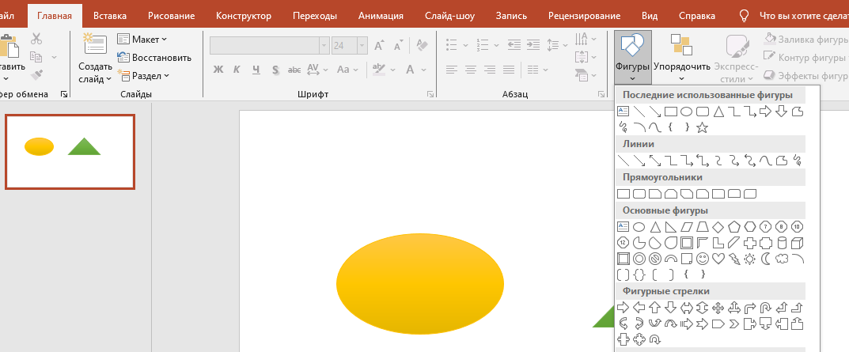The width and height of the screenshot is (849, 352).
Task: Click Контур фигуры shape outline
Action: [x=804, y=58]
